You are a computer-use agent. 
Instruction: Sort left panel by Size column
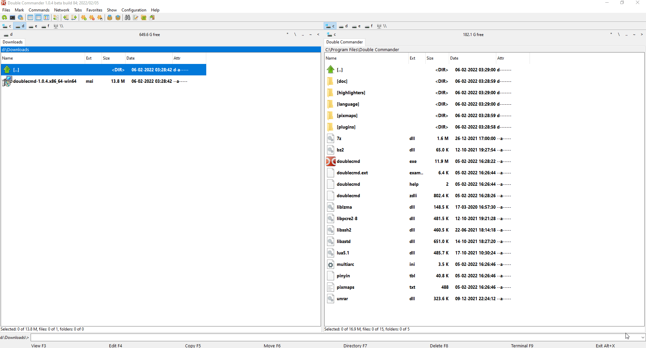(x=113, y=58)
